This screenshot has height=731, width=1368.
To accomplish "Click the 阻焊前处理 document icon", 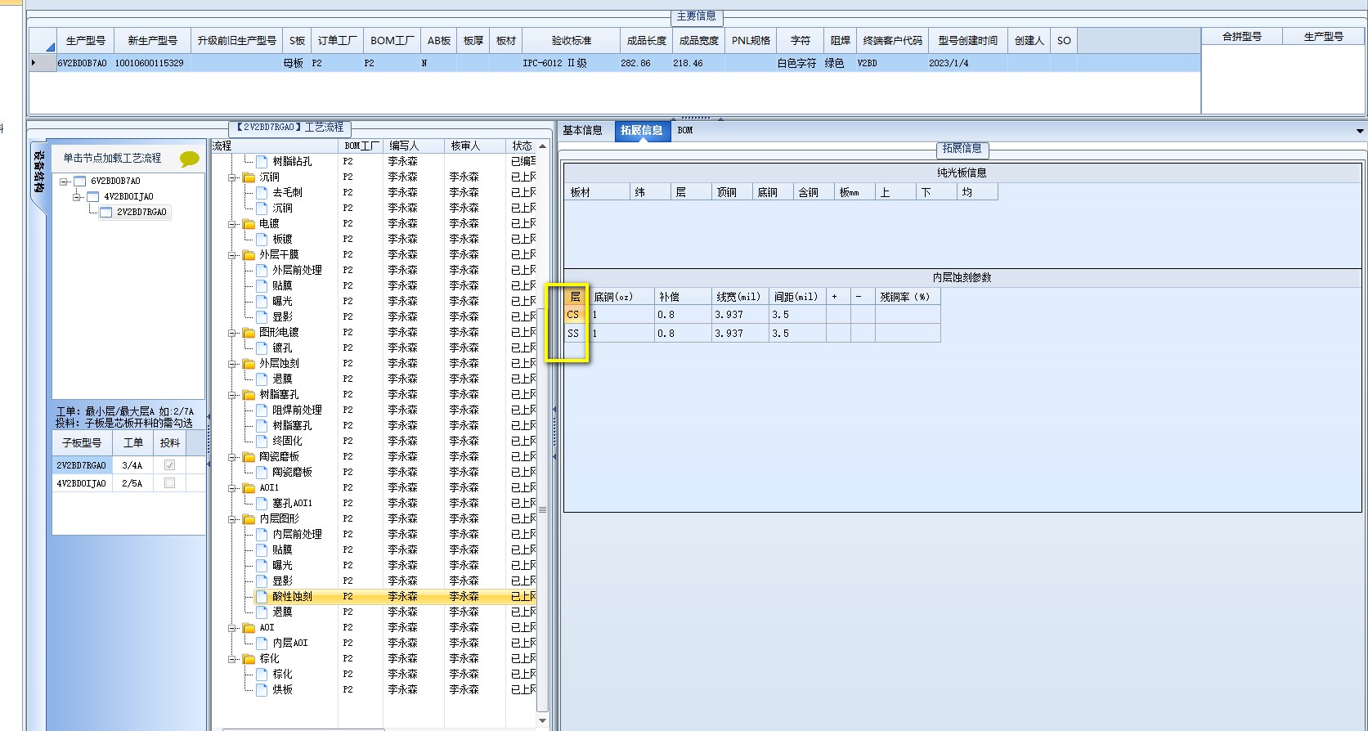I will click(x=262, y=410).
